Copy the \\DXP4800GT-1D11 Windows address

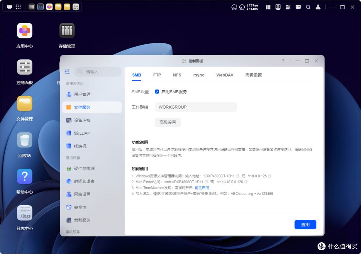(237, 176)
